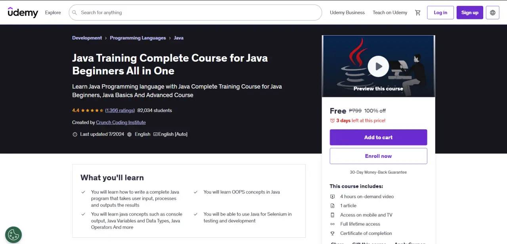This screenshot has height=244, width=507.
Task: Click the course subtitle description
Action: (177, 91)
